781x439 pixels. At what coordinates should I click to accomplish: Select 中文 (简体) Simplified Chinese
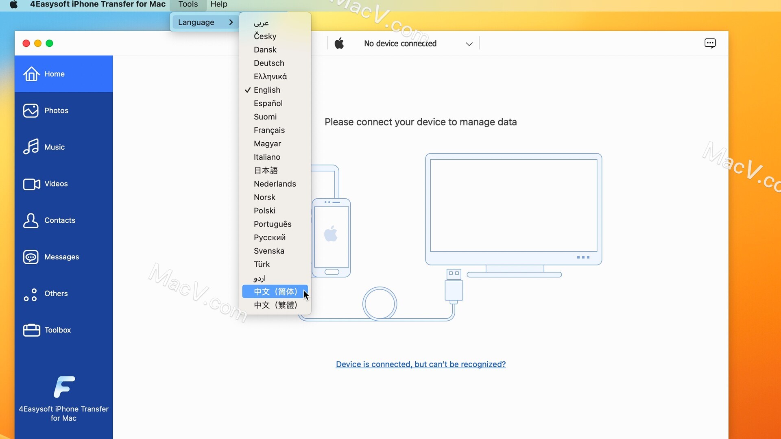pyautogui.click(x=275, y=291)
